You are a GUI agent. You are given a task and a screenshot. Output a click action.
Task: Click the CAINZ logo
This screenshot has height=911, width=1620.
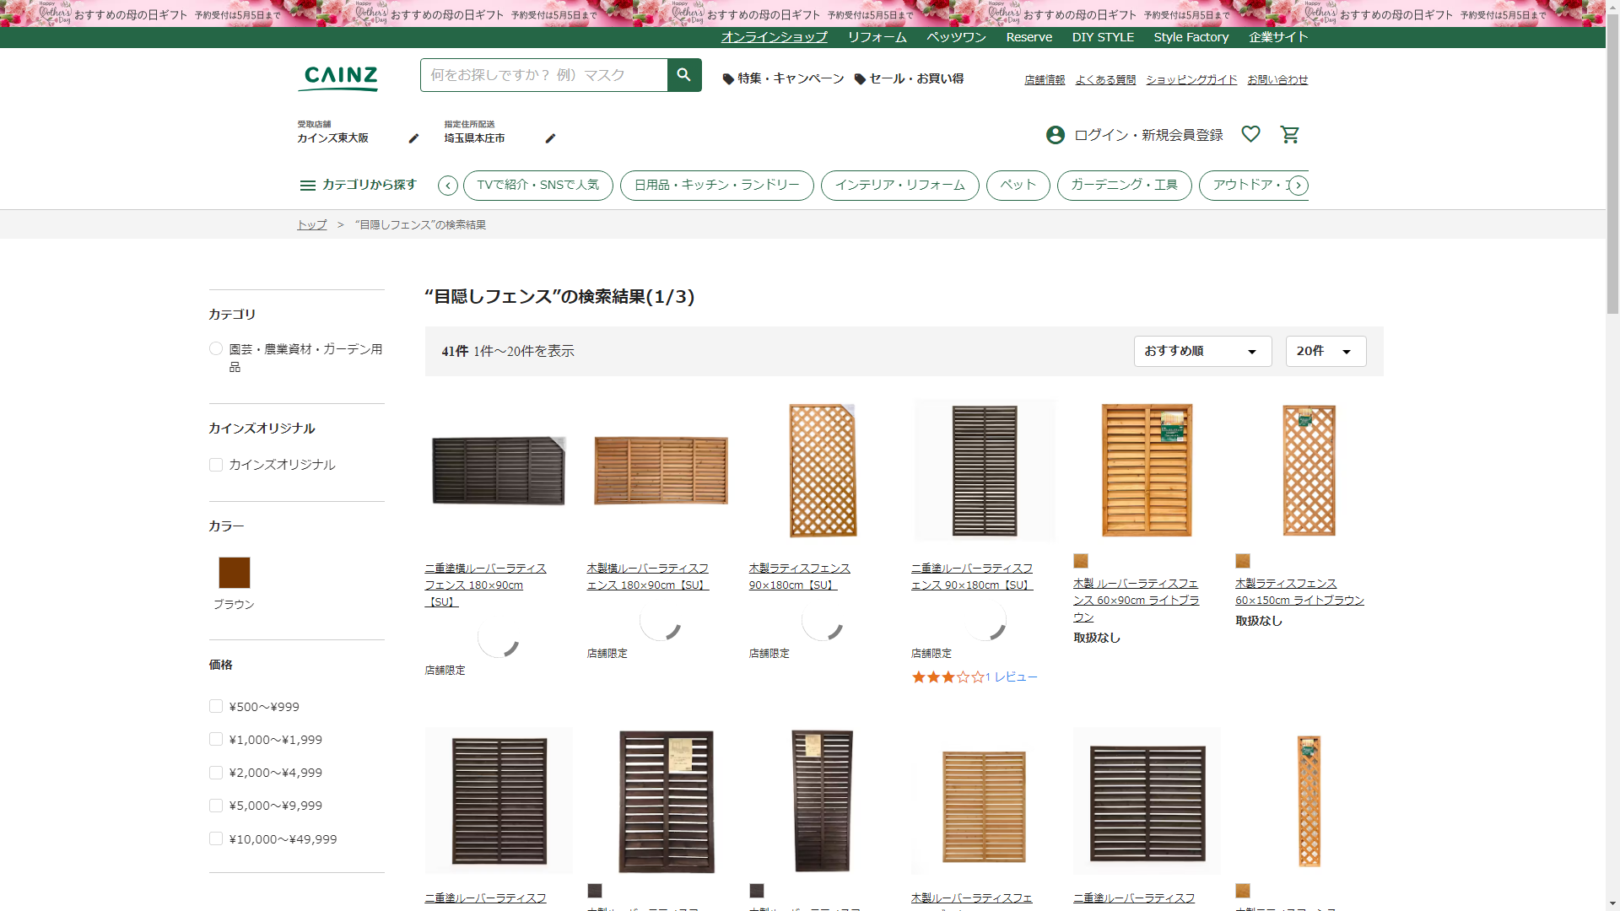point(340,78)
